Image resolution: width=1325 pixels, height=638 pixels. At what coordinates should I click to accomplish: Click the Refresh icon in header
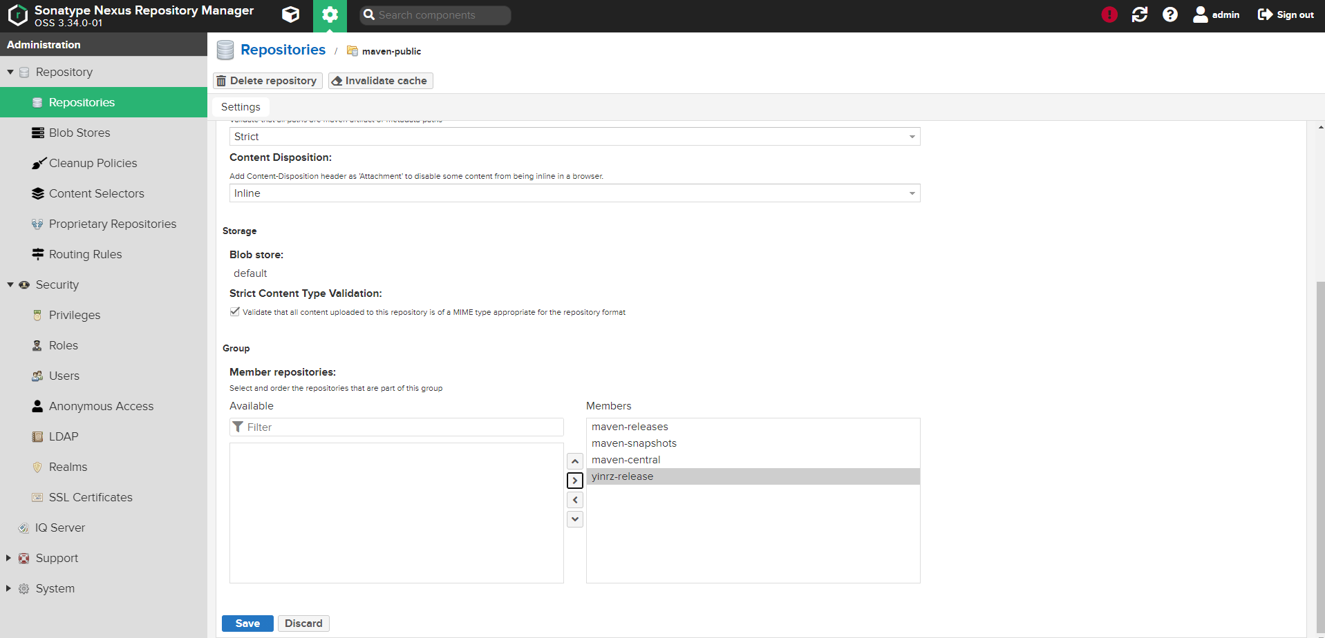click(1140, 14)
